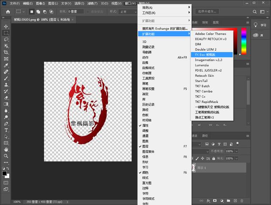Choose Add to Selection mode
The width and height of the screenshot is (271, 205).
pos(38,12)
